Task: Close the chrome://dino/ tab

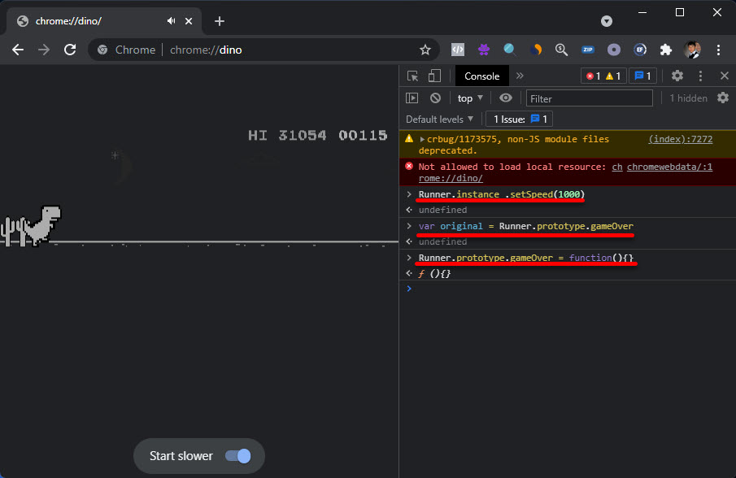Action: 189,21
